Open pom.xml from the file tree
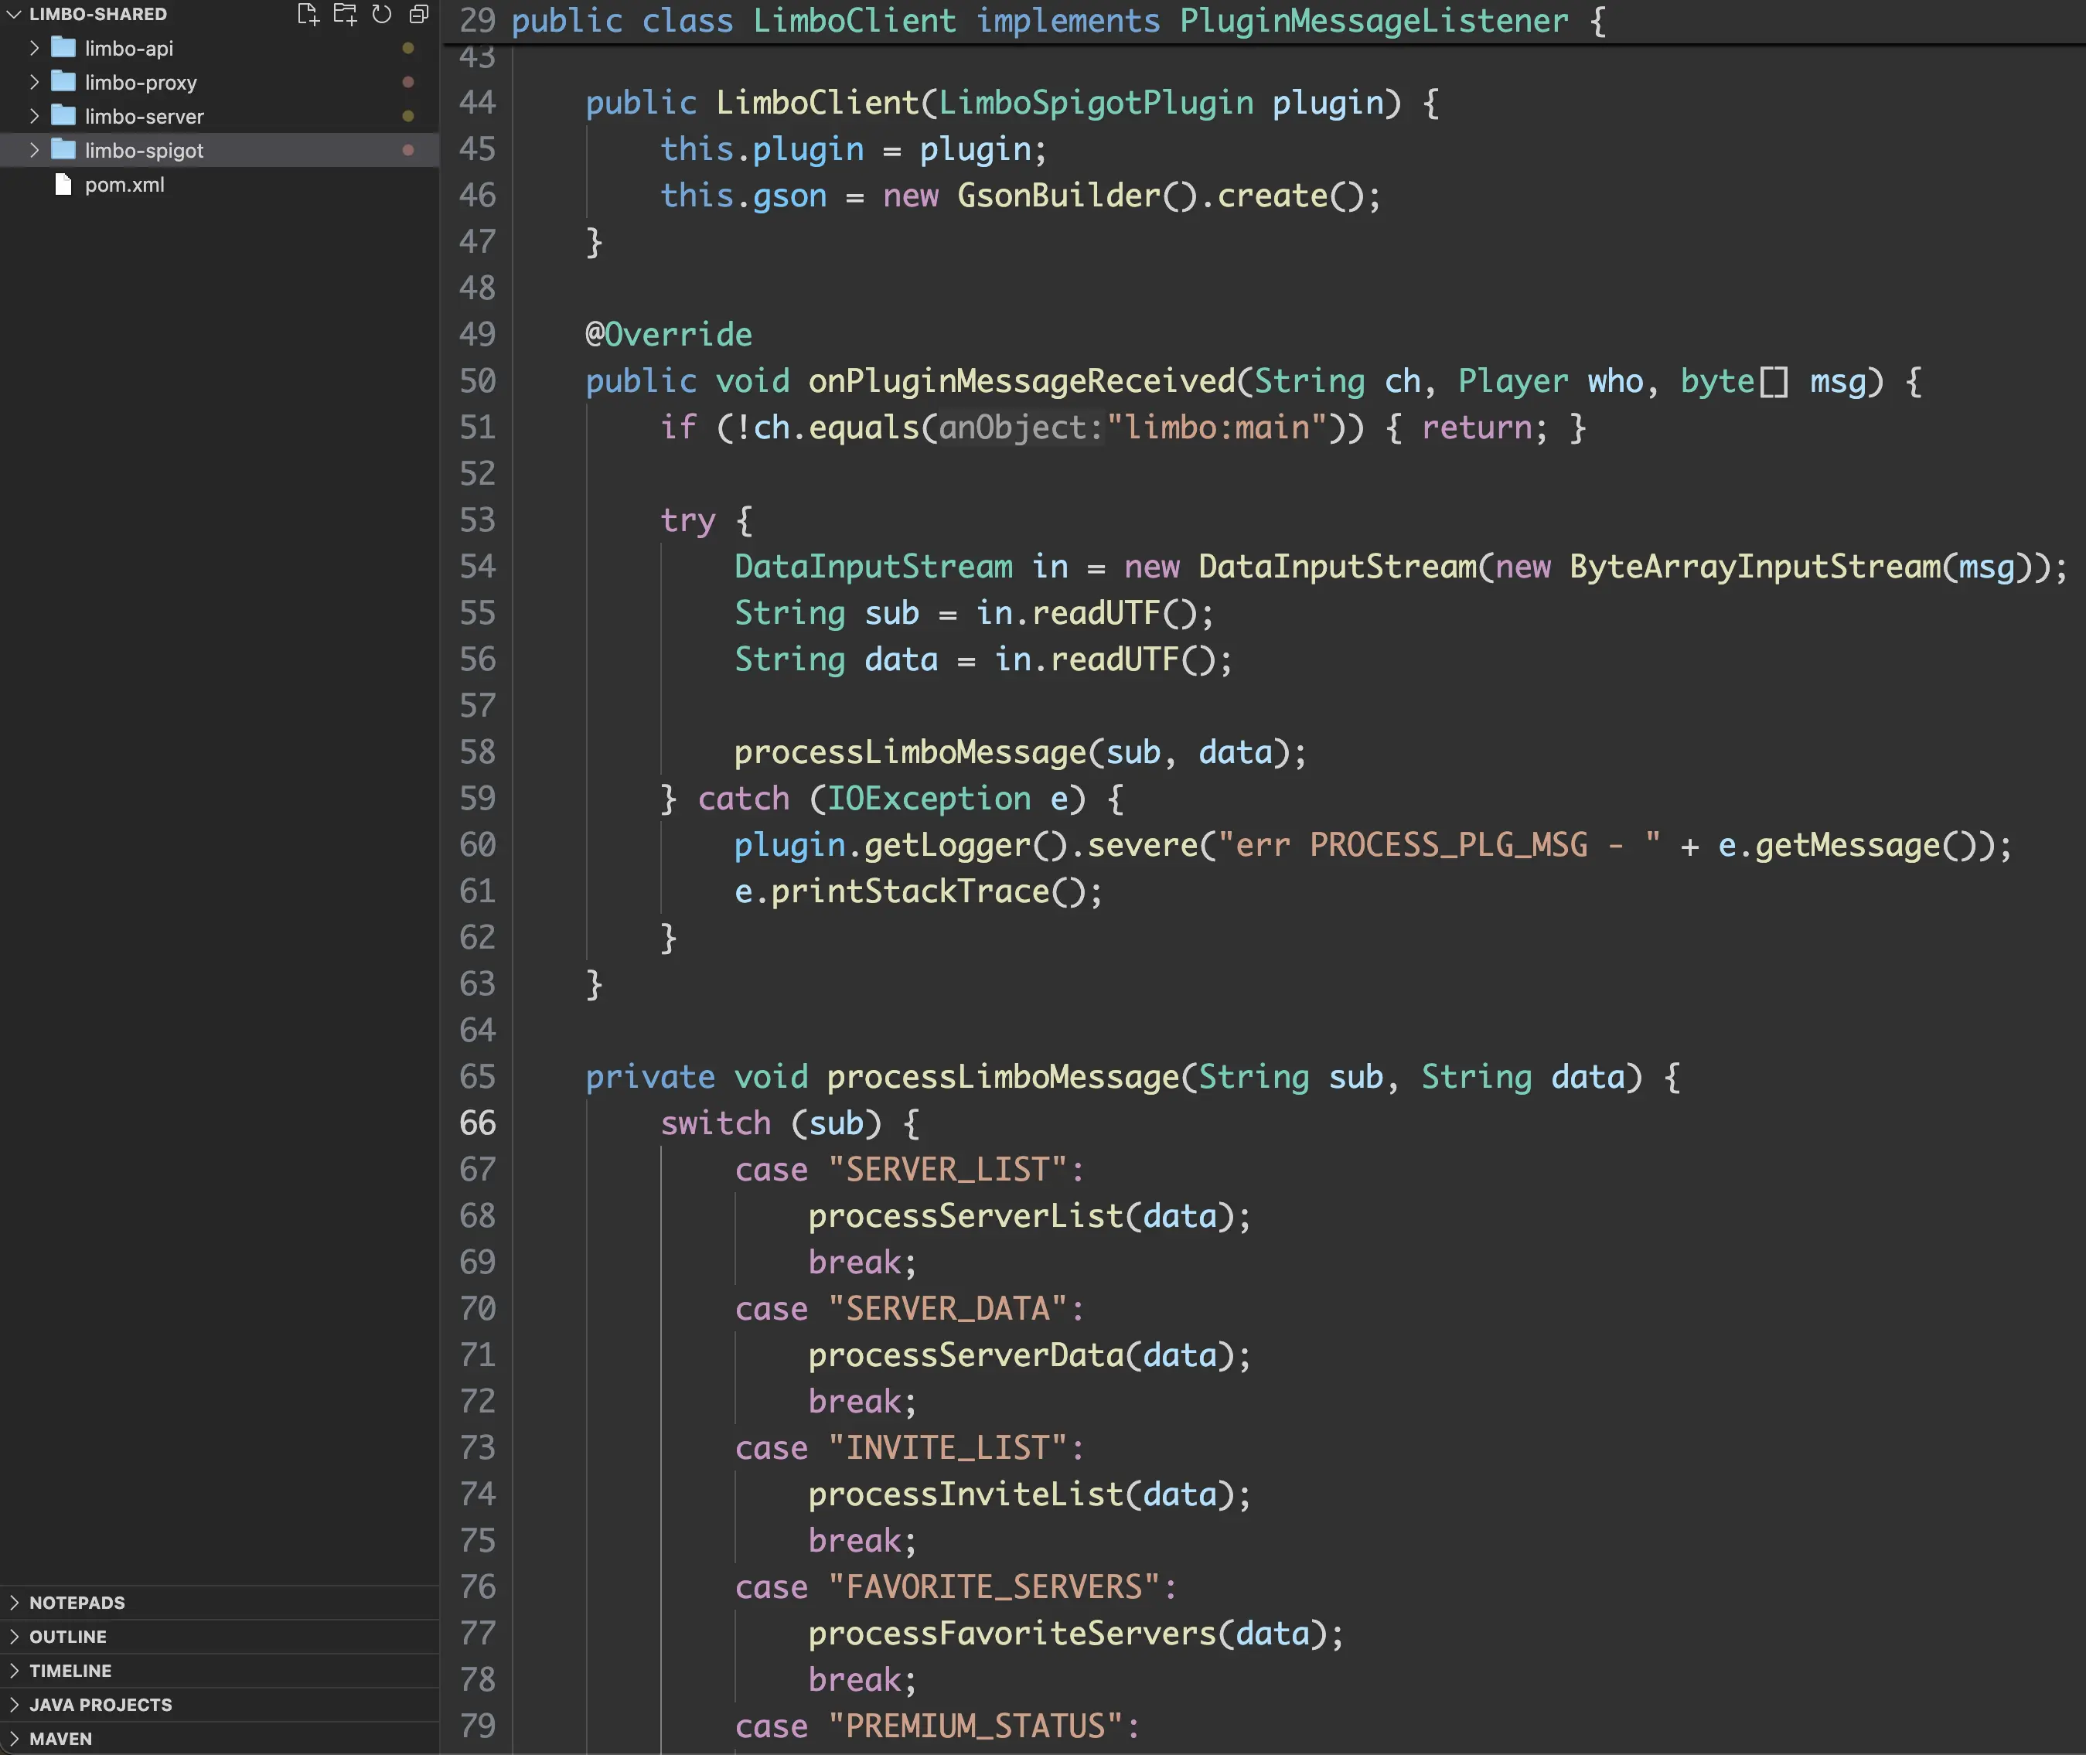Image resolution: width=2086 pixels, height=1755 pixels. click(x=124, y=184)
